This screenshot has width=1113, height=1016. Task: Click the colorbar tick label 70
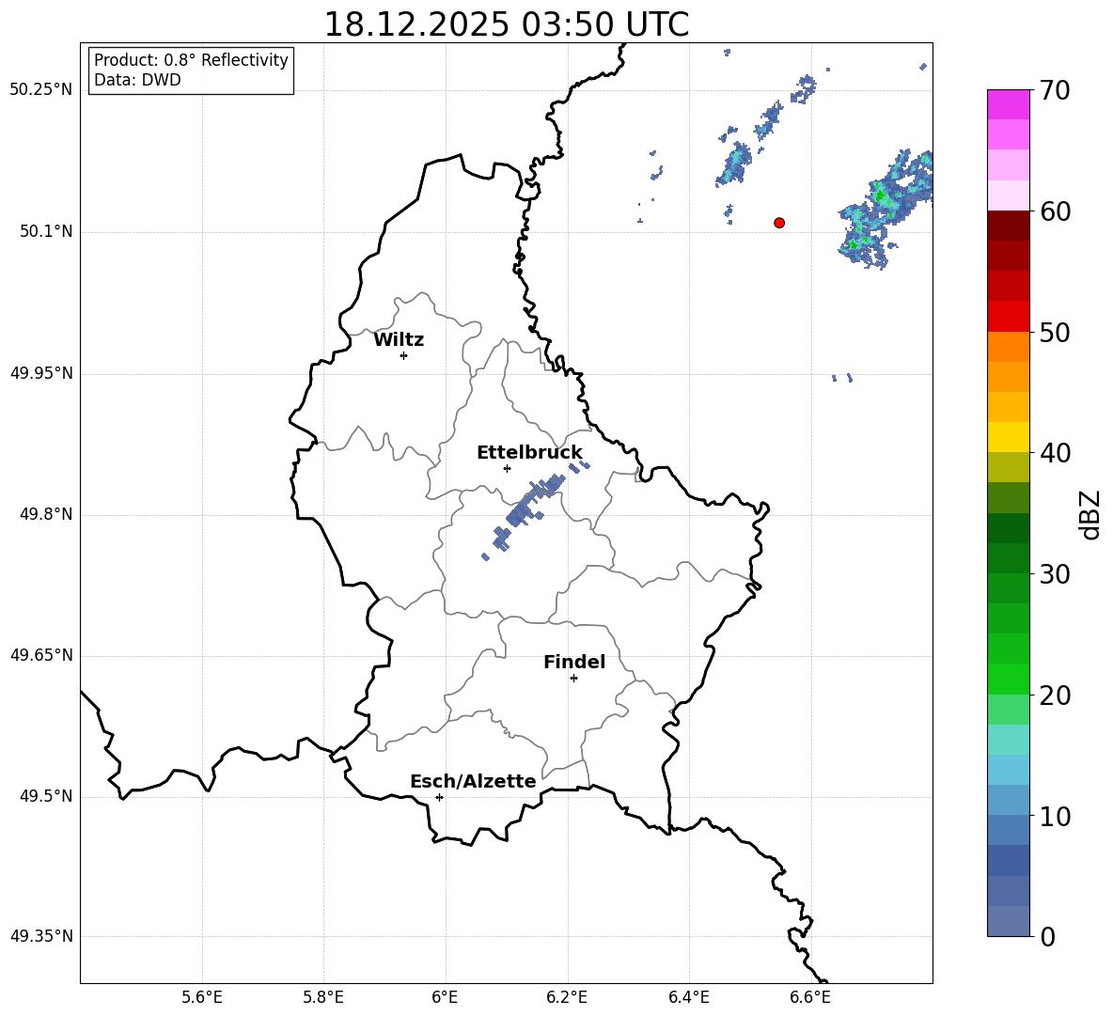click(1055, 90)
